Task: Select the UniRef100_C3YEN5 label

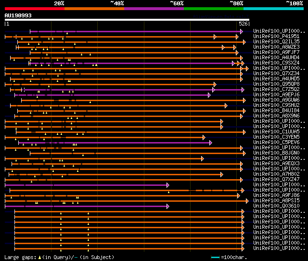Action: pyautogui.click(x=276, y=137)
